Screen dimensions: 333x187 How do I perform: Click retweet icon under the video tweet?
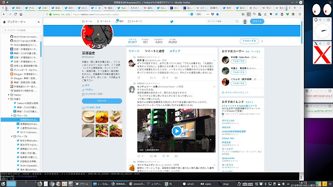pyautogui.click(x=151, y=156)
